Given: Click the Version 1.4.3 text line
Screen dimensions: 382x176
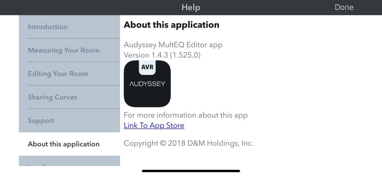Looking at the screenshot, I should tap(162, 55).
